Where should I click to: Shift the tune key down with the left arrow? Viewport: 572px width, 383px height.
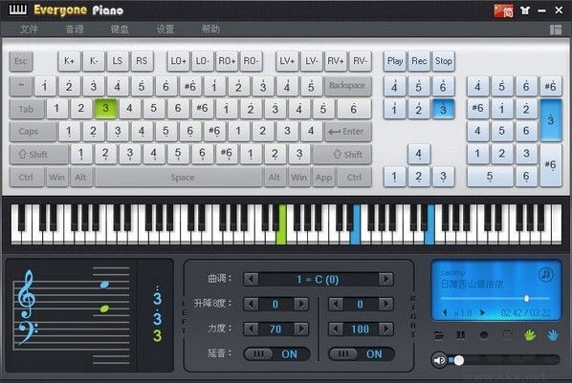(251, 280)
